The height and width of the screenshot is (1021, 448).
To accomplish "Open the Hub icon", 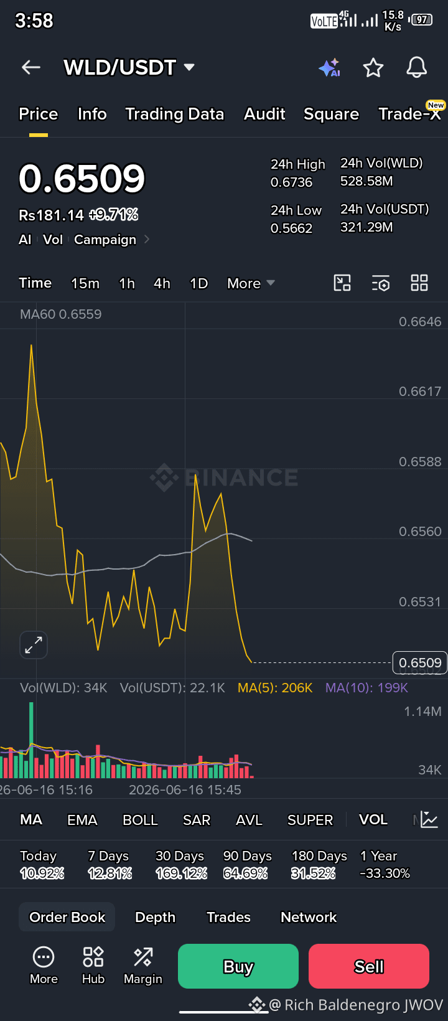I will (x=93, y=966).
